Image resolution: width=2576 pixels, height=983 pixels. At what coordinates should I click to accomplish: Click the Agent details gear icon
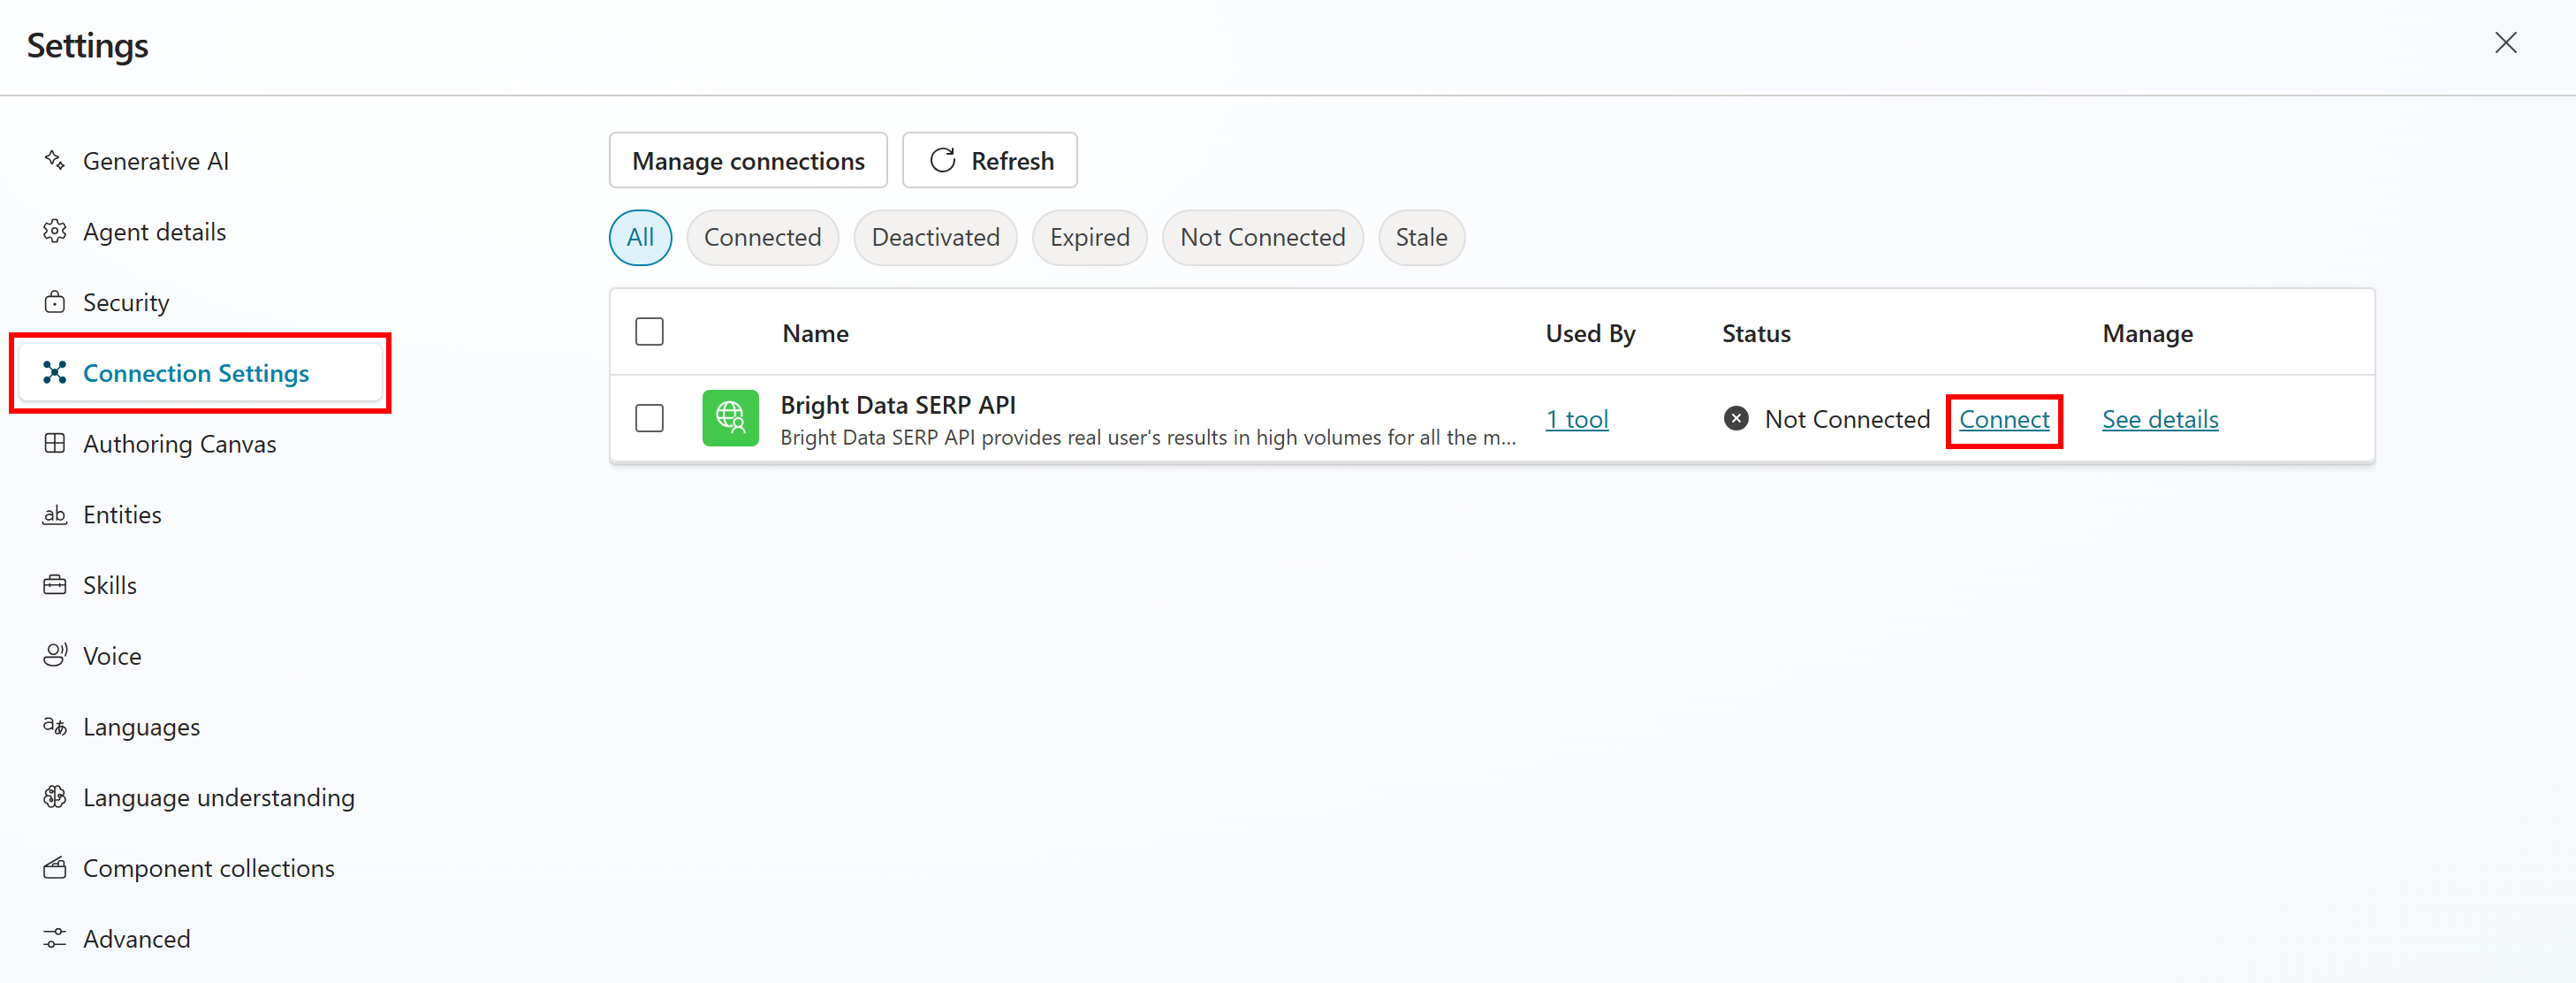[x=55, y=232]
